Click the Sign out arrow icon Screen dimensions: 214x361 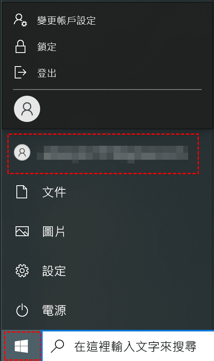20,72
